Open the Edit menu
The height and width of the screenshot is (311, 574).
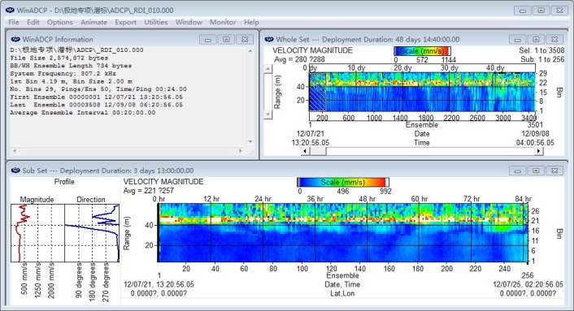[33, 22]
